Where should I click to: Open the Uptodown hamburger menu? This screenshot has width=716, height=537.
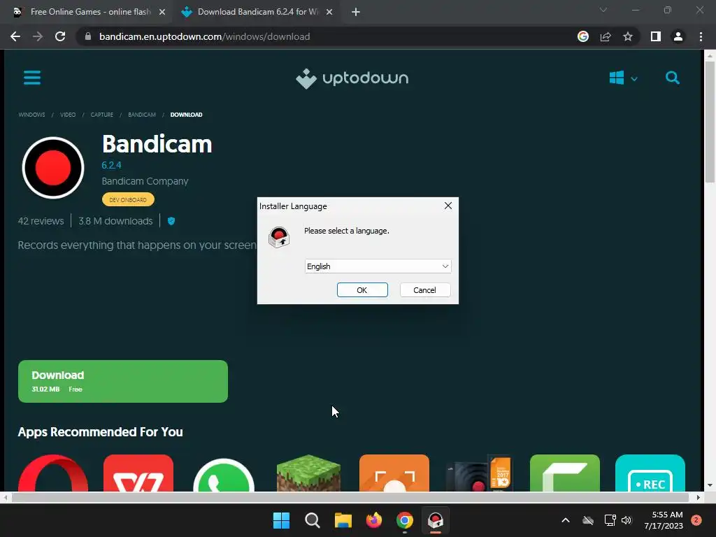coord(32,78)
